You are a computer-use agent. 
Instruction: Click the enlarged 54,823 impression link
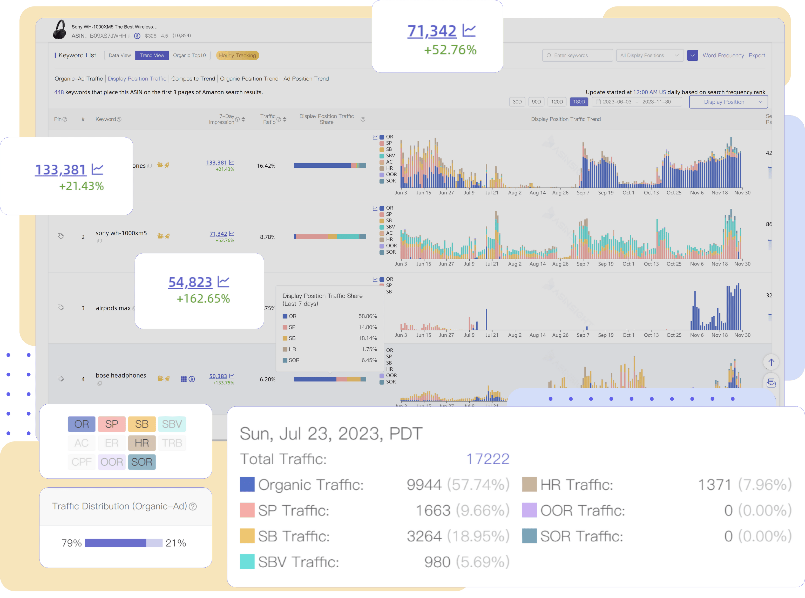pyautogui.click(x=190, y=282)
